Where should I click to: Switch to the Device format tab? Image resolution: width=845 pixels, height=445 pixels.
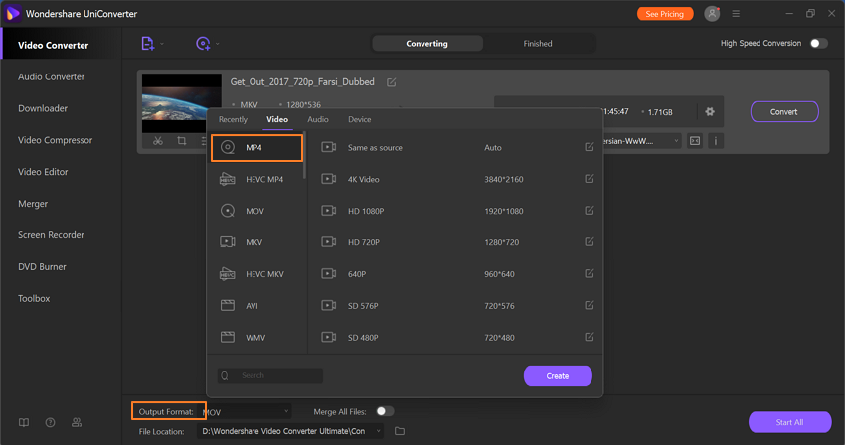tap(360, 119)
